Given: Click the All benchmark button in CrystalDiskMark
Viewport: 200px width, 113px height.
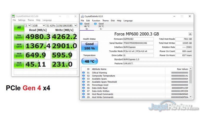Looking at the screenshot, I should pos(19,27).
